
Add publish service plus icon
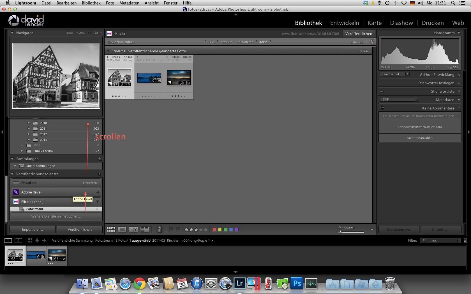[99, 174]
